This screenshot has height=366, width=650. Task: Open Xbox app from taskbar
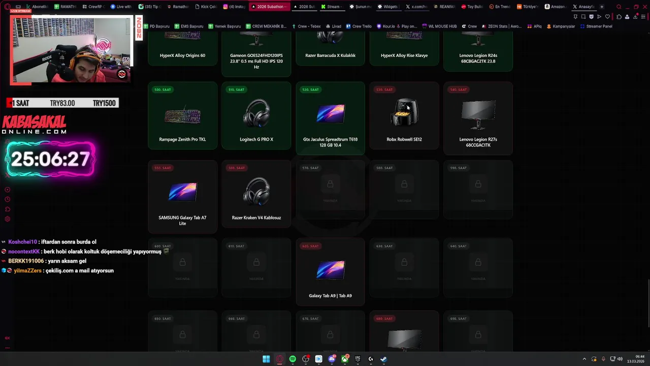(345, 359)
